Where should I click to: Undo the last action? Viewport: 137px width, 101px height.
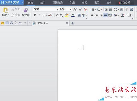click(20, 23)
